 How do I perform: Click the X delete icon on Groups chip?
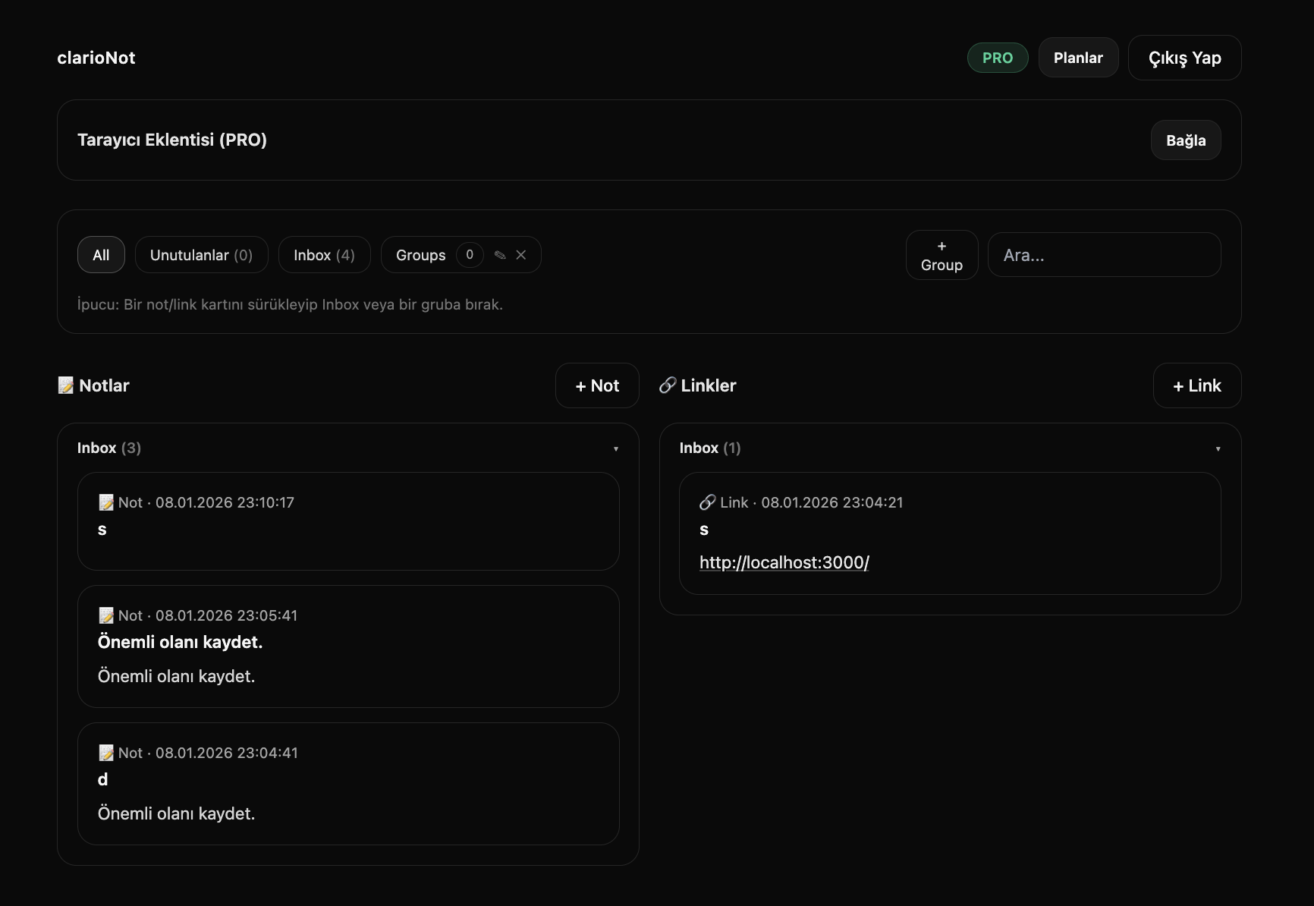[521, 255]
